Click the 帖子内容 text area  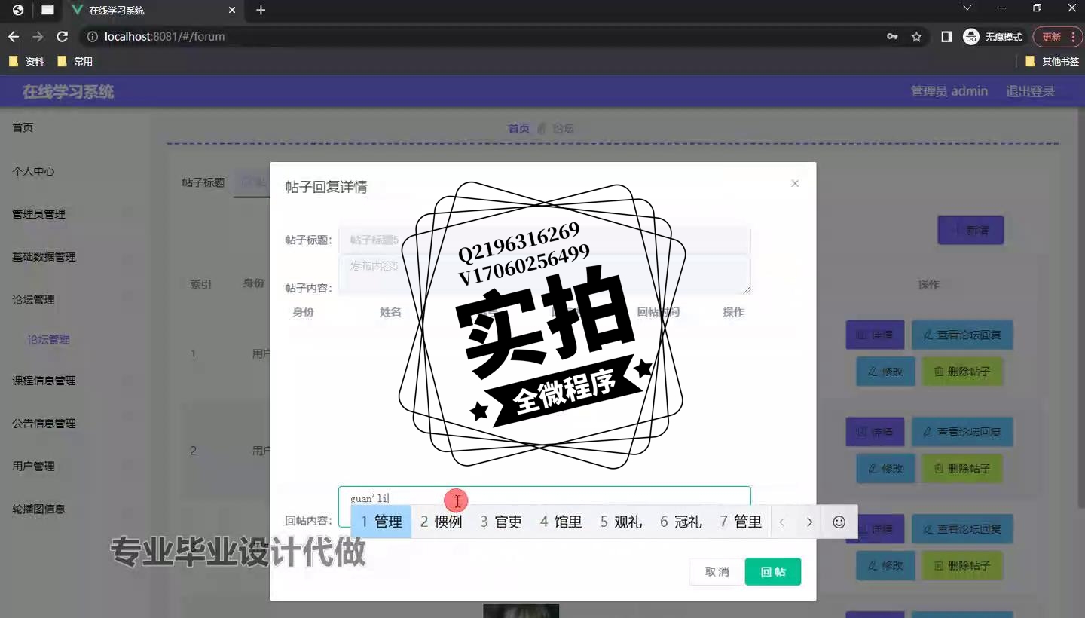pos(545,275)
